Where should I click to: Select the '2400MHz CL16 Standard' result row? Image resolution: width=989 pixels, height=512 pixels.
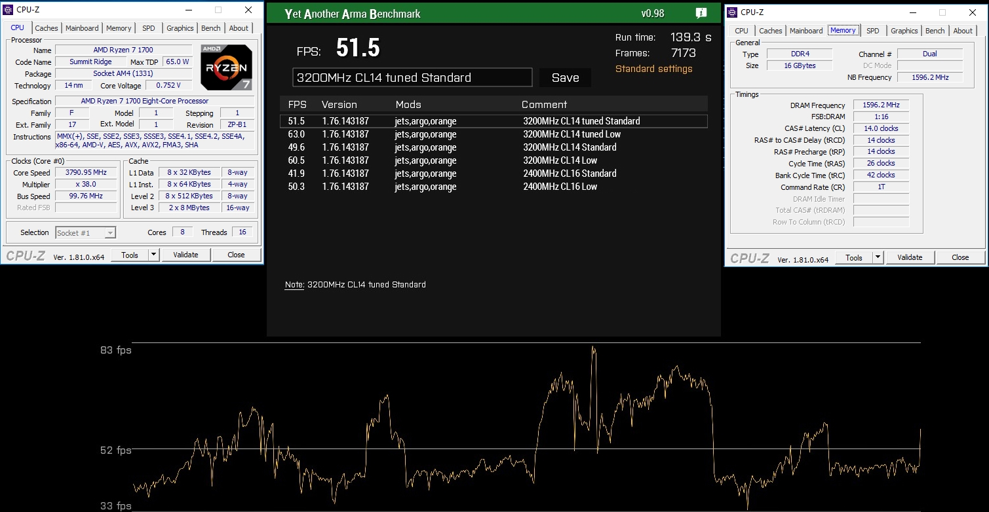[494, 174]
